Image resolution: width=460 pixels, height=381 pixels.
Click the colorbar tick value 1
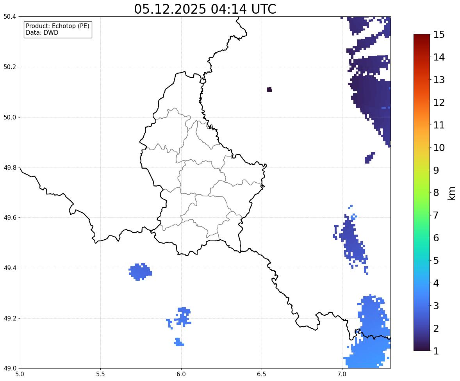(436, 351)
